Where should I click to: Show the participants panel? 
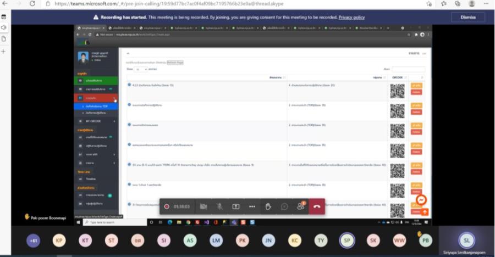(x=301, y=206)
